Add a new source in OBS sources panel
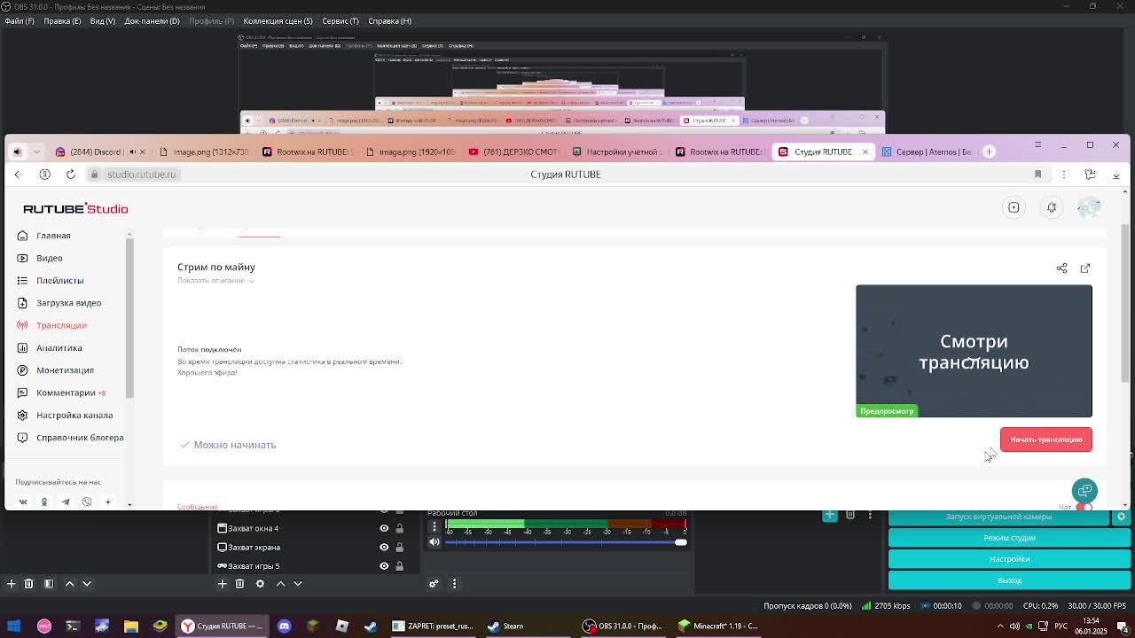The width and height of the screenshot is (1135, 638). pyautogui.click(x=223, y=584)
